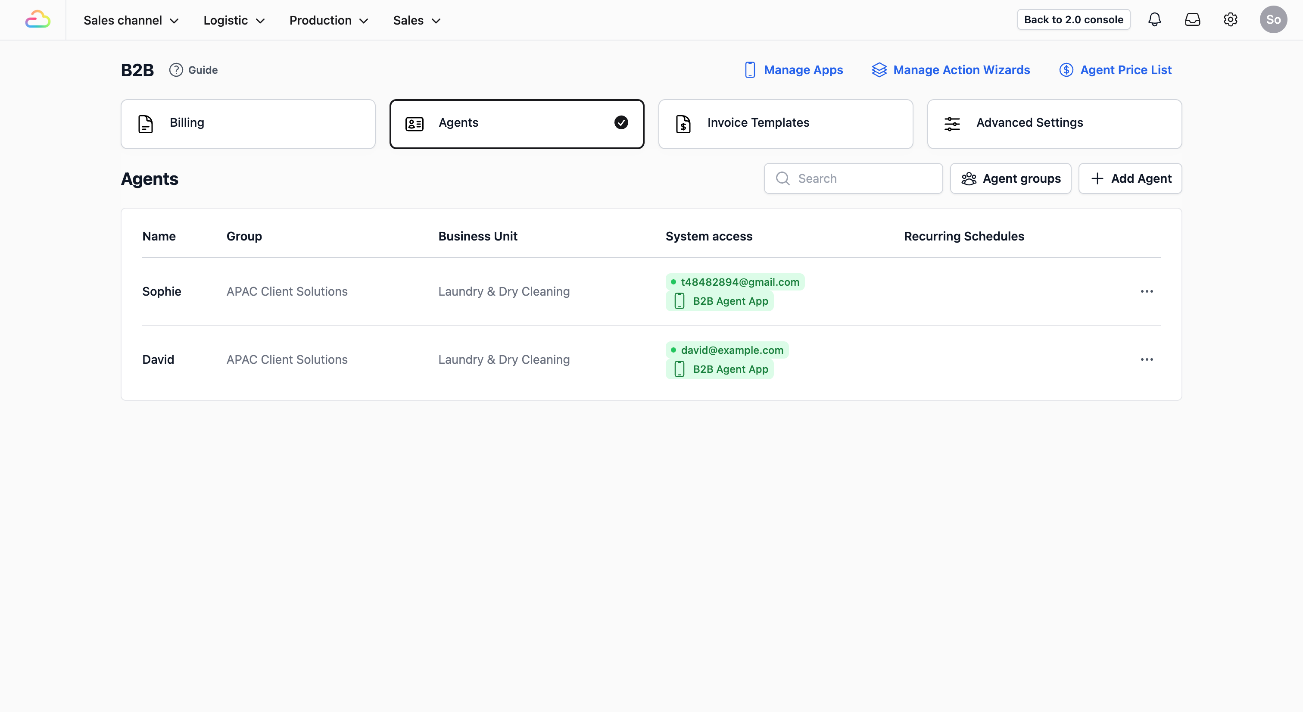Expand the Production dropdown menu
This screenshot has height=712, width=1303.
click(328, 20)
